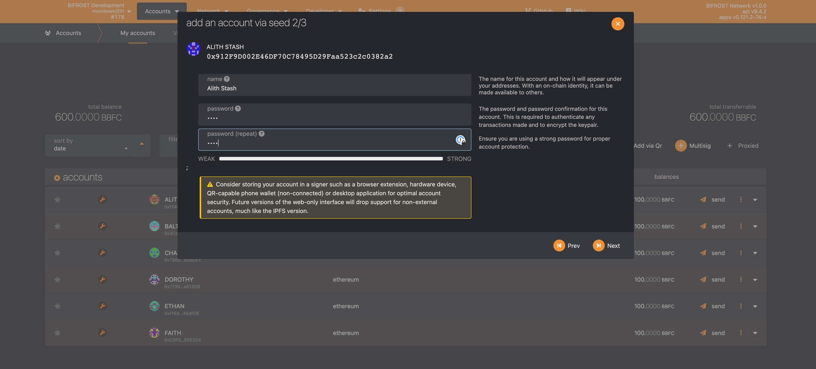Click the send icon for Faith account
This screenshot has height=369, width=816.
point(703,333)
